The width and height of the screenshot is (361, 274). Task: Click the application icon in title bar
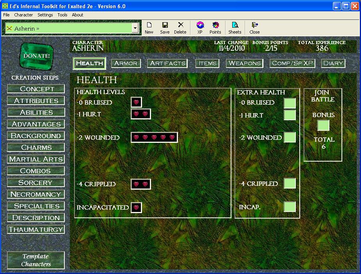[5, 6]
